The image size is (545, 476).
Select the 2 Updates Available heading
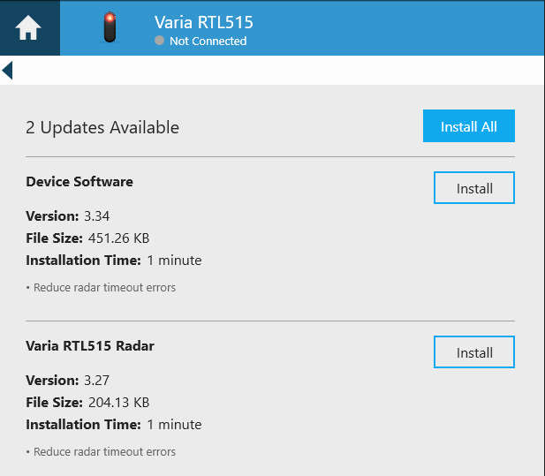tap(102, 127)
